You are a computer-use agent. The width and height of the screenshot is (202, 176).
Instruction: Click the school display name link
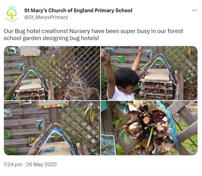pos(78,10)
